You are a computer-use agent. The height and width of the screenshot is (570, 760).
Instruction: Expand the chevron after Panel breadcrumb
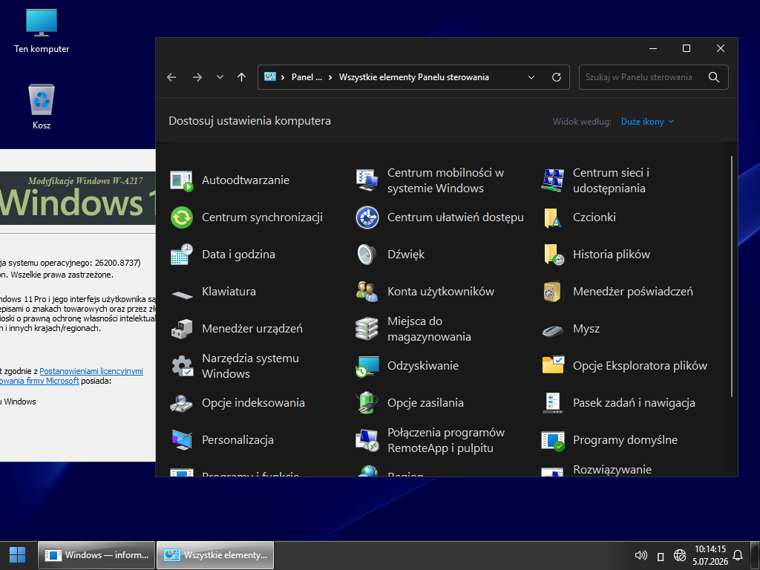pyautogui.click(x=330, y=77)
